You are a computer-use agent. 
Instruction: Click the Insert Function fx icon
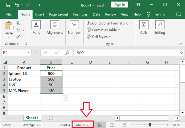pos(67,53)
